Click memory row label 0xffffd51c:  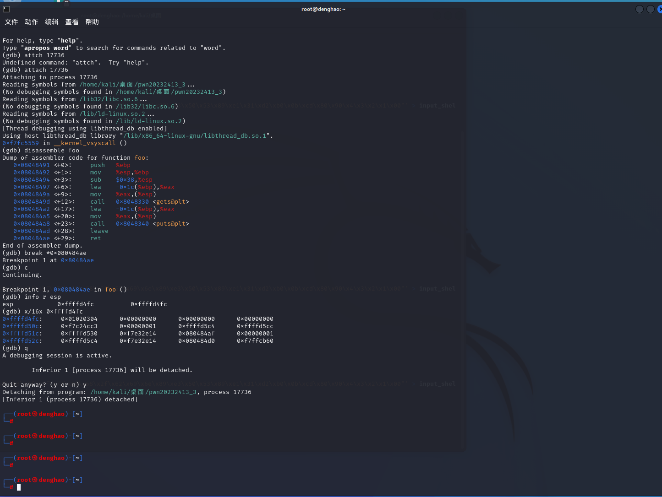pos(22,334)
